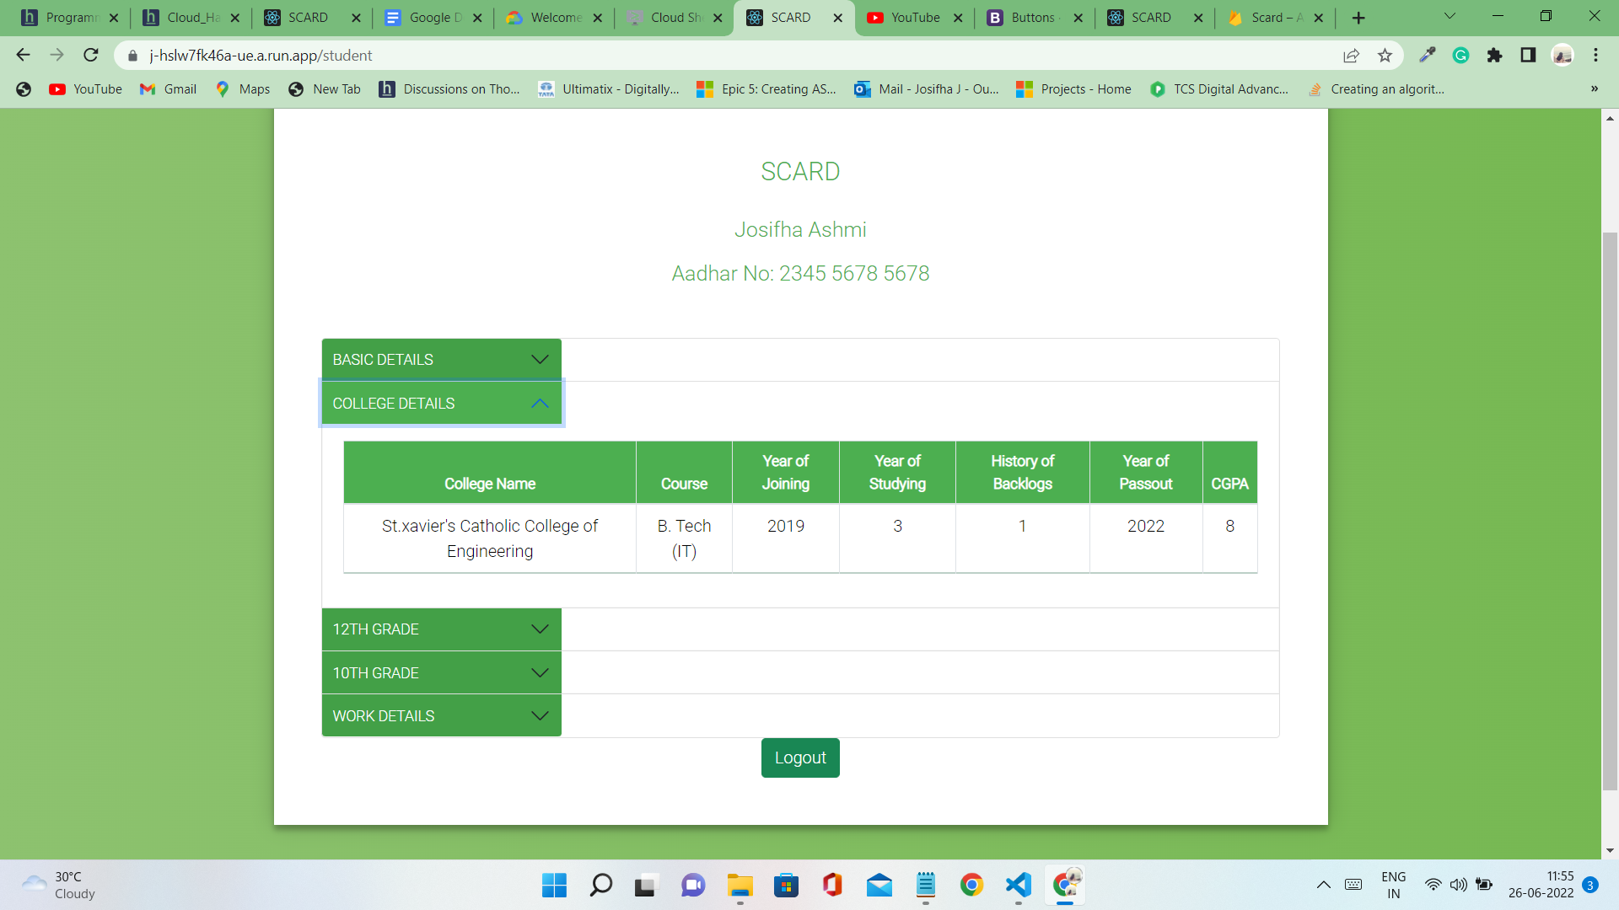Click the page vertical scrollbar

(1610, 506)
